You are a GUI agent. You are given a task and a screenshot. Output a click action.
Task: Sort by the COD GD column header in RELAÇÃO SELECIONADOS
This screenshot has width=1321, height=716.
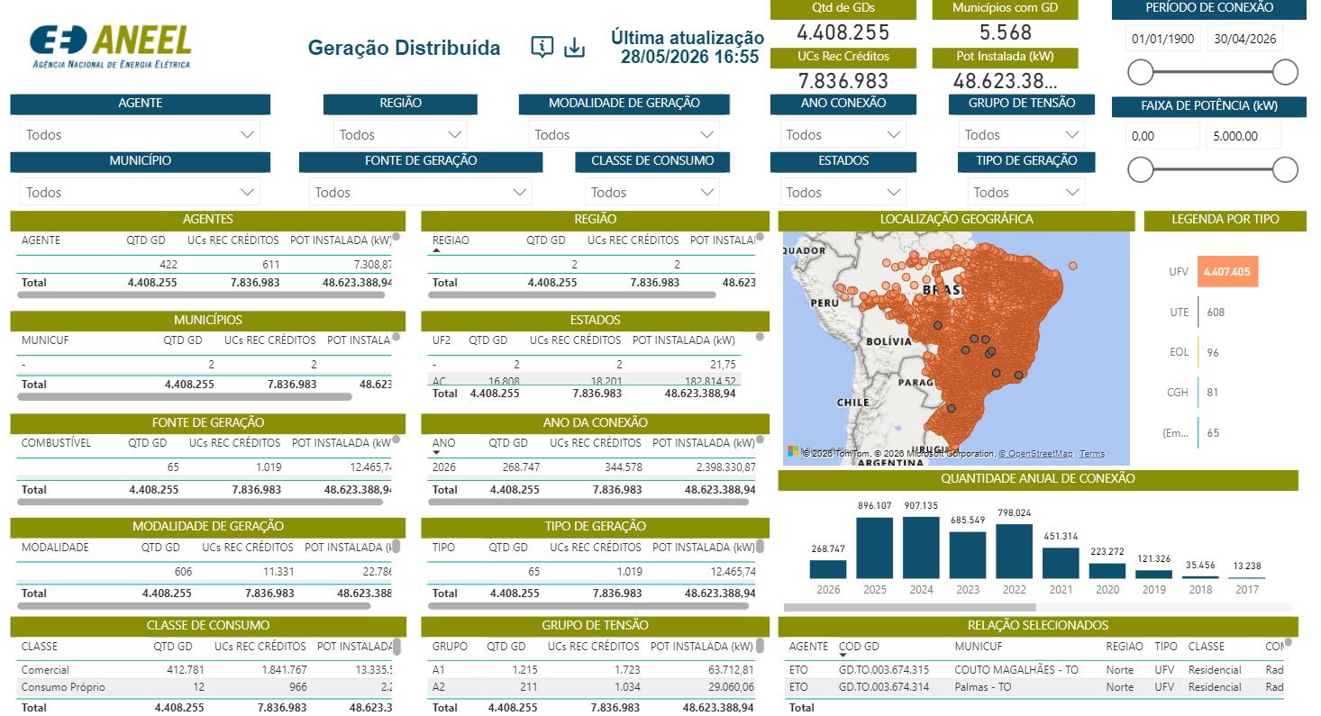tap(859, 647)
